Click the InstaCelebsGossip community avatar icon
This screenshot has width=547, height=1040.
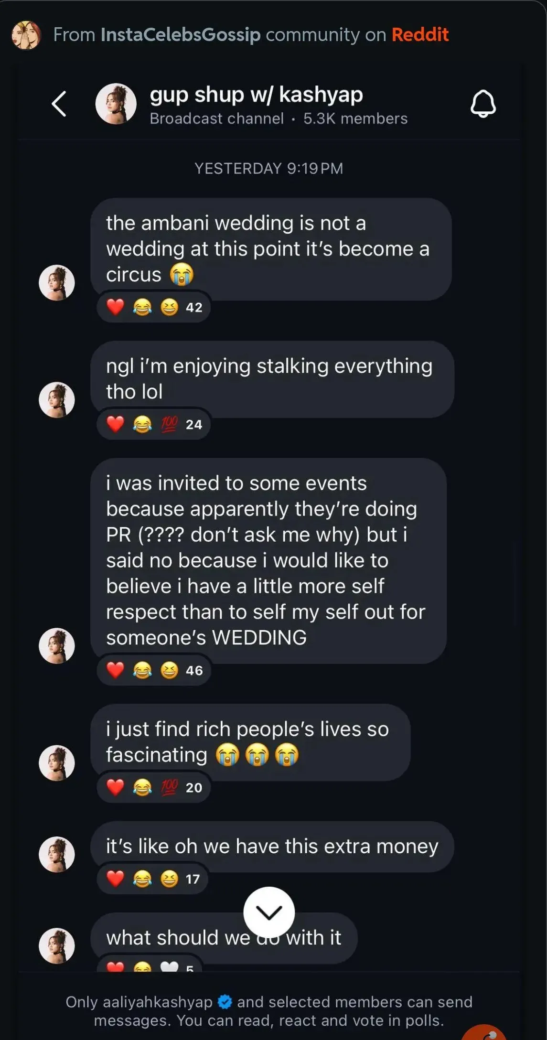point(26,35)
